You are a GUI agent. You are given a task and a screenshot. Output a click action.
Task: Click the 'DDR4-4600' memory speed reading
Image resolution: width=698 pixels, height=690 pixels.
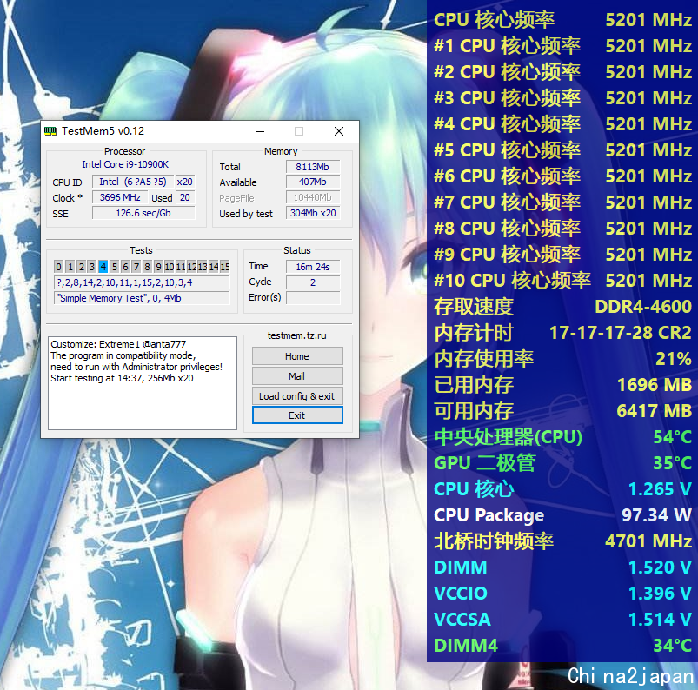[x=643, y=306]
